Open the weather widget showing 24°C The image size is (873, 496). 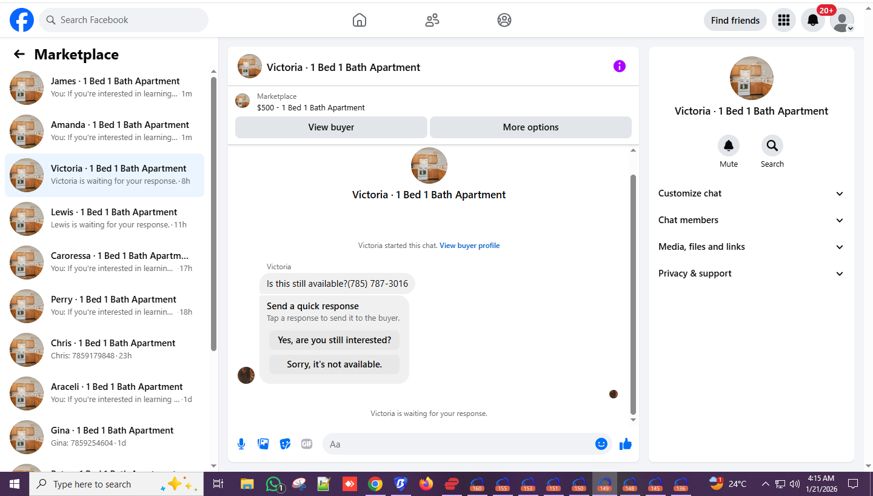(728, 484)
